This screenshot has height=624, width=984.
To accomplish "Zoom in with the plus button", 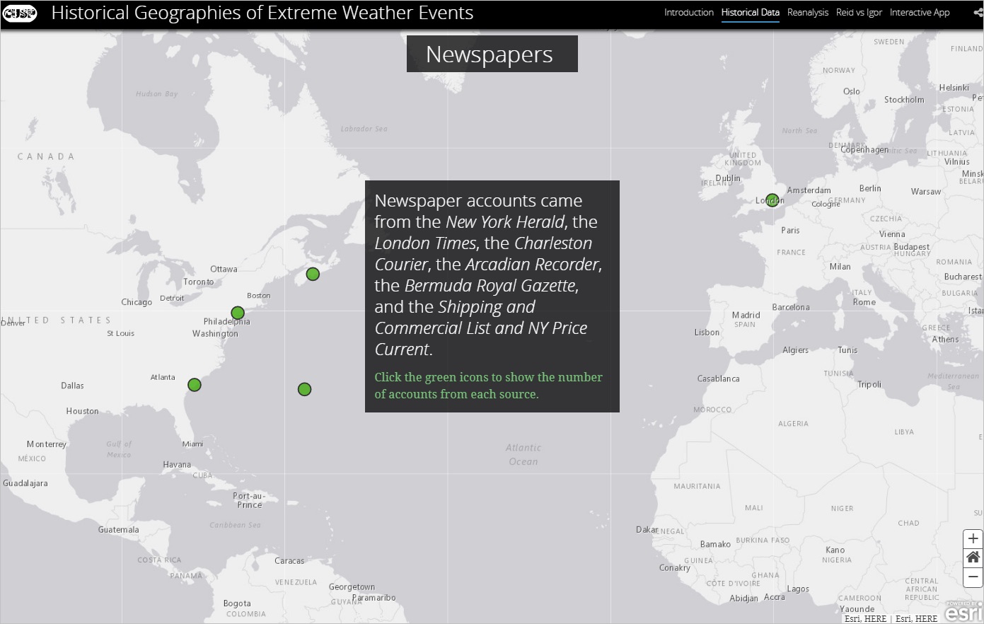I will [x=973, y=538].
